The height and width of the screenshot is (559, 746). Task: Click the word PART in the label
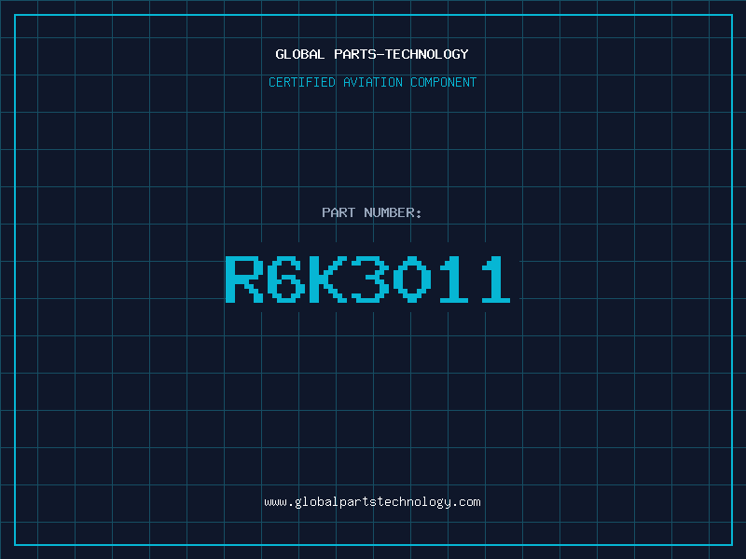[338, 212]
